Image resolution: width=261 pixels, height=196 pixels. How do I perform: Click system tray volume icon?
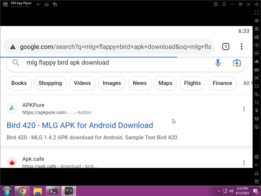pos(231,191)
